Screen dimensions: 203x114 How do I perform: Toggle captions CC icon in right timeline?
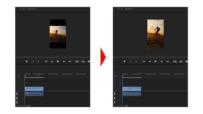(116, 76)
